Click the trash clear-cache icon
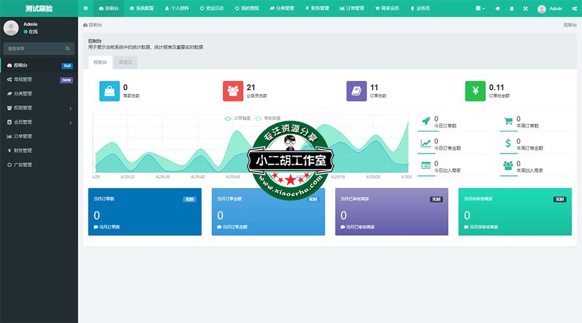This screenshot has width=582, height=323. tap(512, 9)
